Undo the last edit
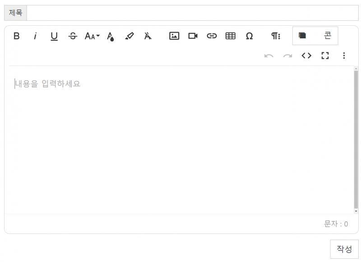 pos(268,55)
